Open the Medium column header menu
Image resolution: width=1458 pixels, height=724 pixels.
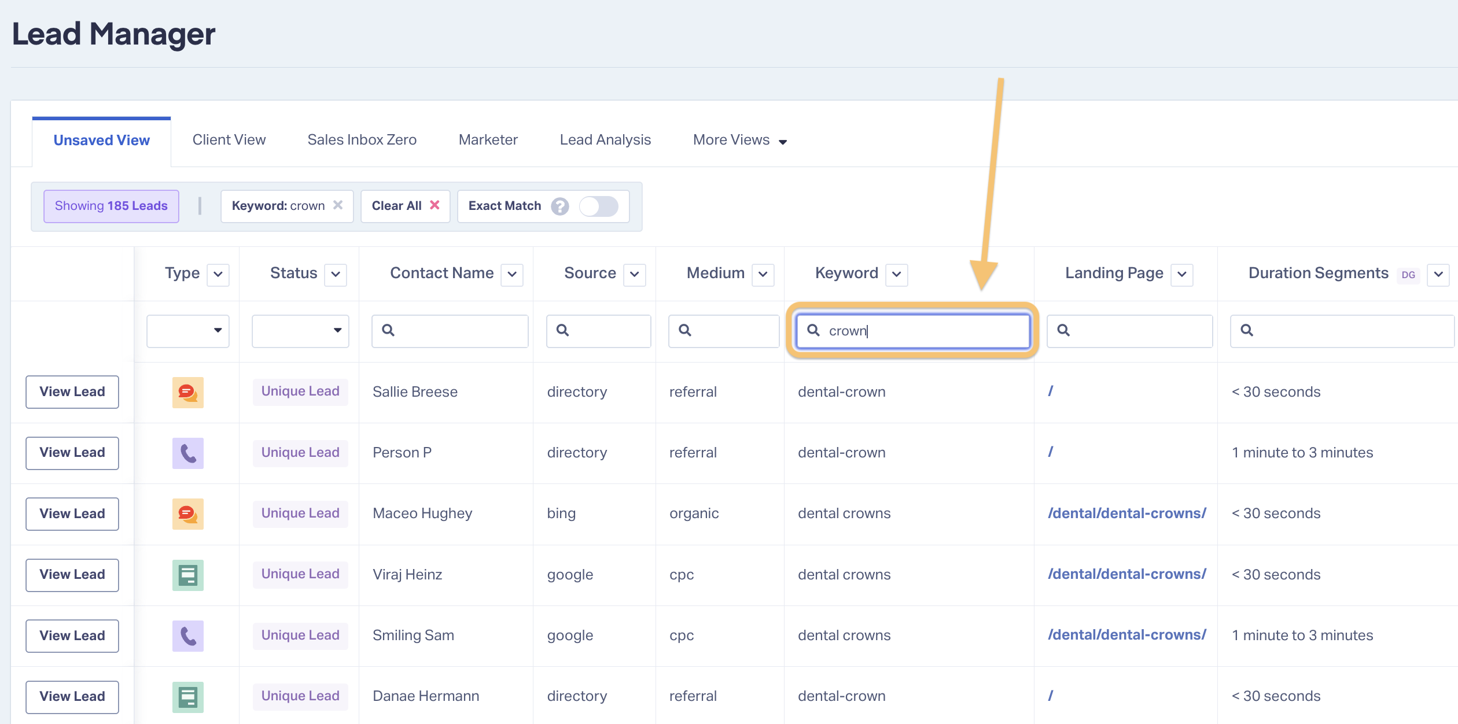[763, 275]
